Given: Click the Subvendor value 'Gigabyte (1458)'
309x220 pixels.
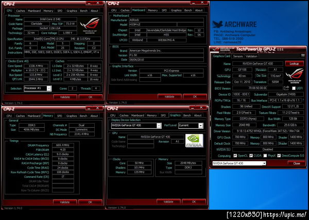Looking at the screenshot, I should tap(286, 94).
